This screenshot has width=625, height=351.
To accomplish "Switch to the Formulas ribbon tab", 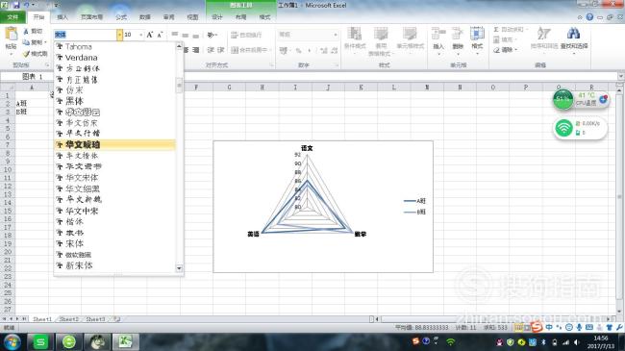I will coord(121,17).
